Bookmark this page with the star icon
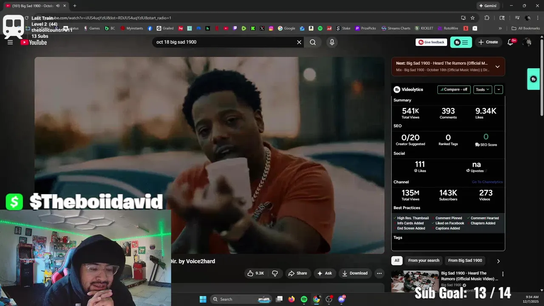544x306 pixels. pyautogui.click(x=473, y=18)
